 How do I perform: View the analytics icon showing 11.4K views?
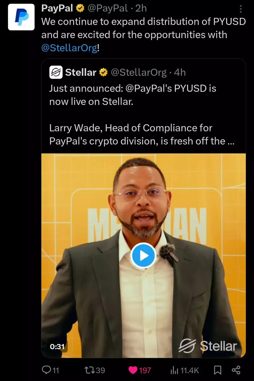184,370
